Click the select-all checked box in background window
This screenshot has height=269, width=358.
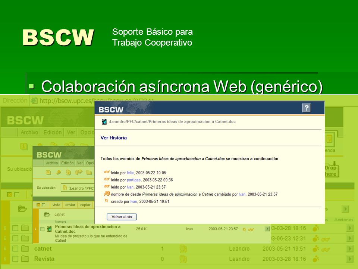click(x=10, y=195)
